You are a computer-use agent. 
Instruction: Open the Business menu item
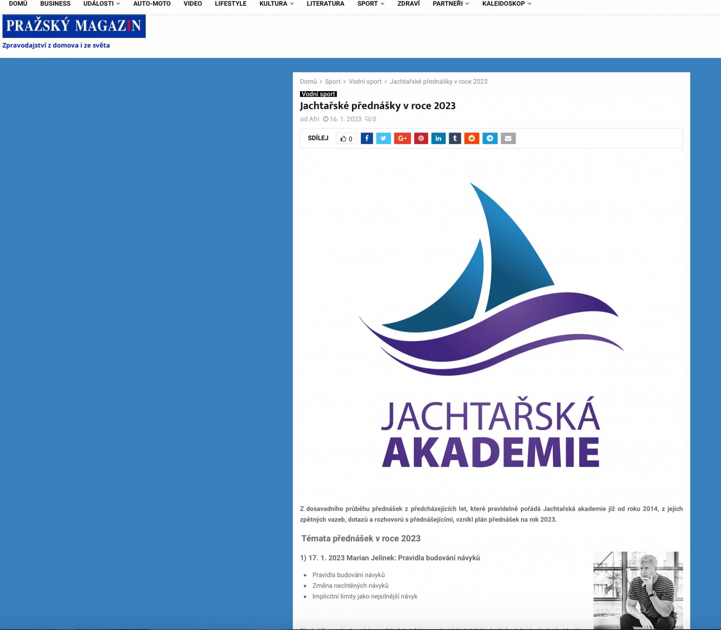[x=55, y=4]
